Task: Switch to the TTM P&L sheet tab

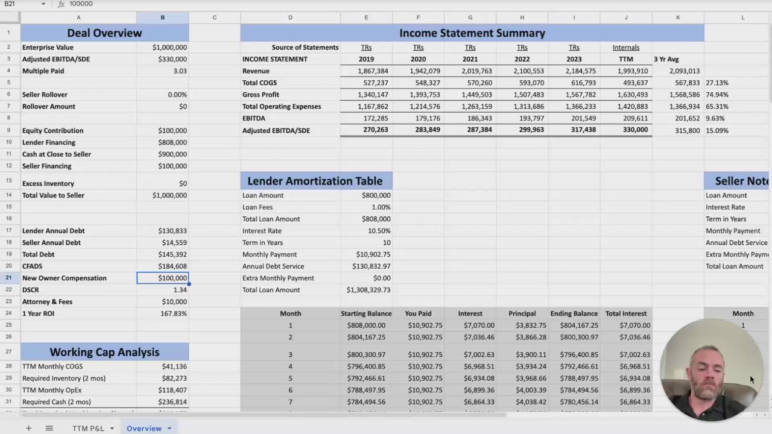Action: (88, 429)
